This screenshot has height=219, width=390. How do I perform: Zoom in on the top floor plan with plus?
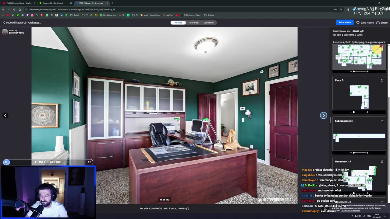(367, 71)
